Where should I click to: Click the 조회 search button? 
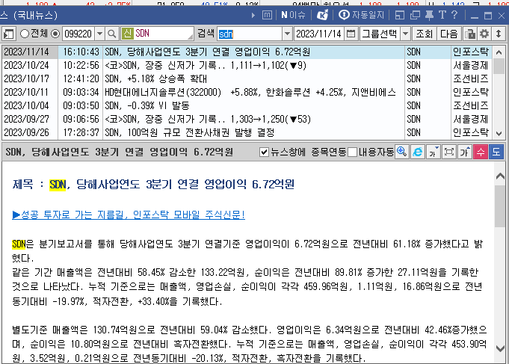(424, 34)
